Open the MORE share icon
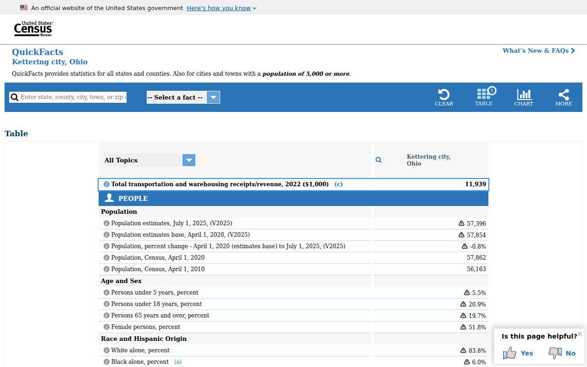 [x=564, y=97]
